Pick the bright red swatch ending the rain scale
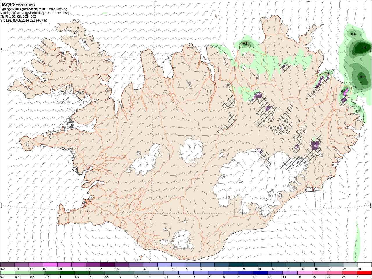The image size is (372, 279). pyautogui.click(x=364, y=273)
